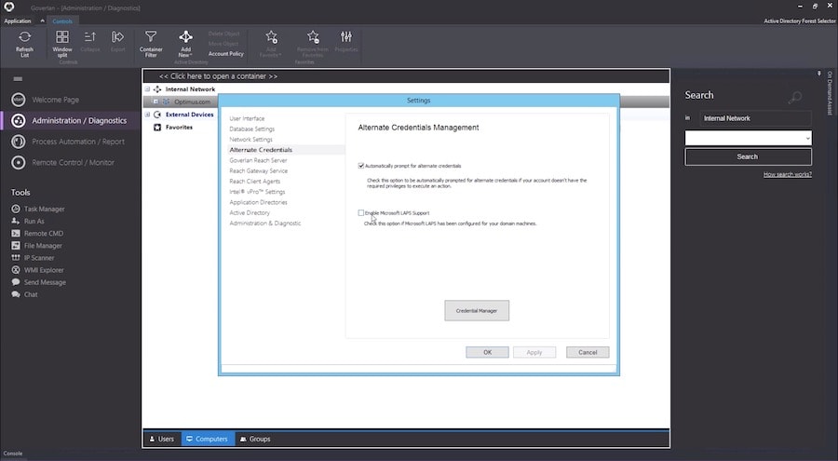
Task: Open Remote Control / Monitor section
Action: pos(63,163)
